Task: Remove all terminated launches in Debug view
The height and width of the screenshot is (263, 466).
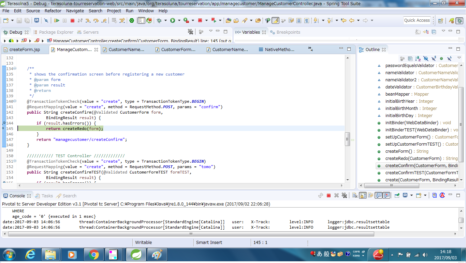Action: point(190,32)
